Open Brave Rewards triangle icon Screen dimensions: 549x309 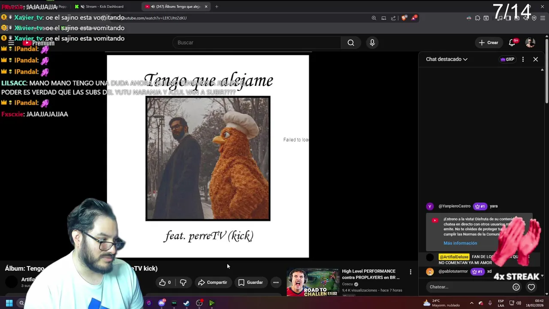tap(414, 18)
